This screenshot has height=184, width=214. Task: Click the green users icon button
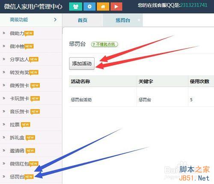[76, 6]
